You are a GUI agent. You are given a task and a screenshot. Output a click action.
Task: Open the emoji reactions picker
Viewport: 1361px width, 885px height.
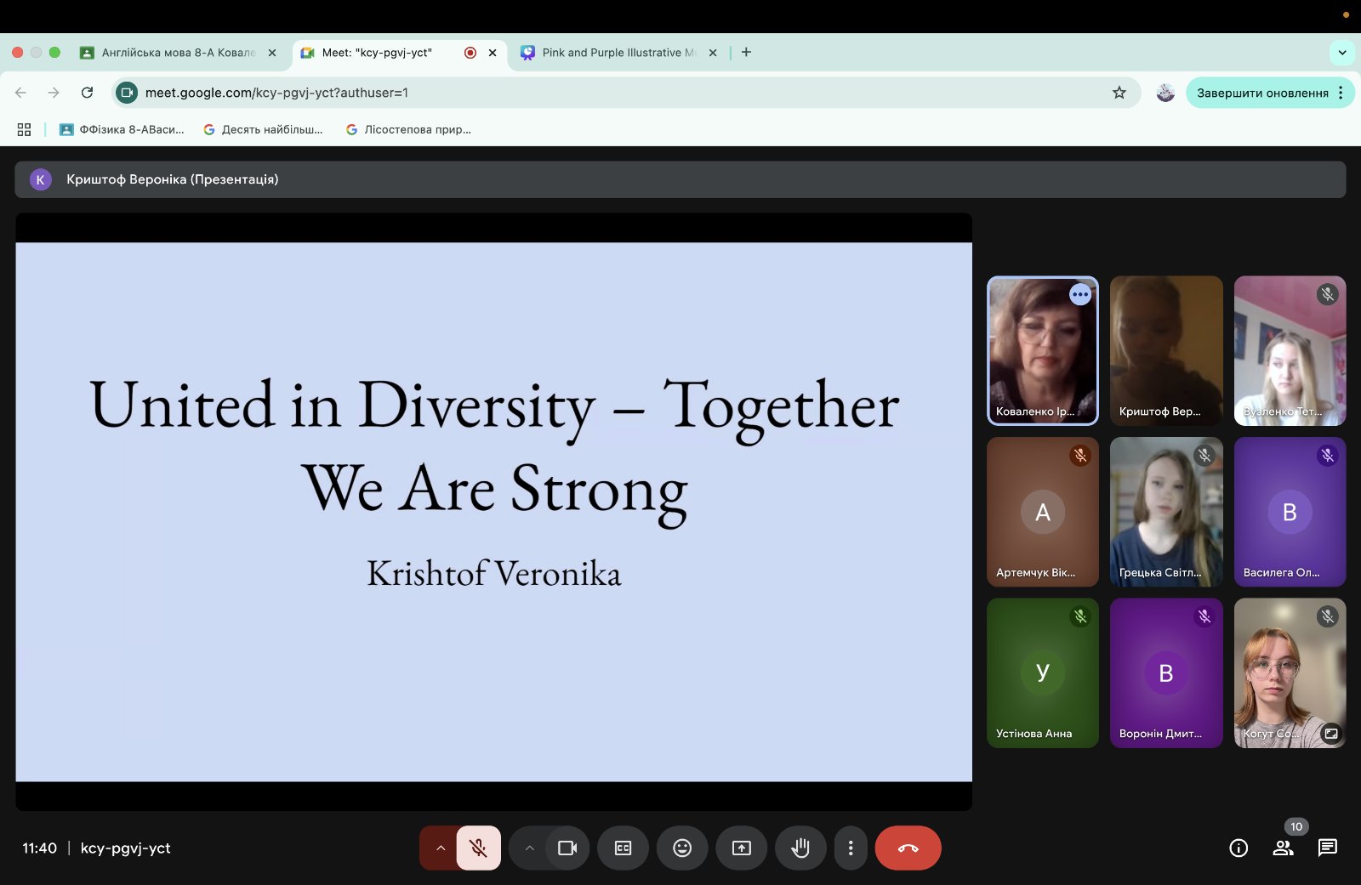(x=682, y=848)
